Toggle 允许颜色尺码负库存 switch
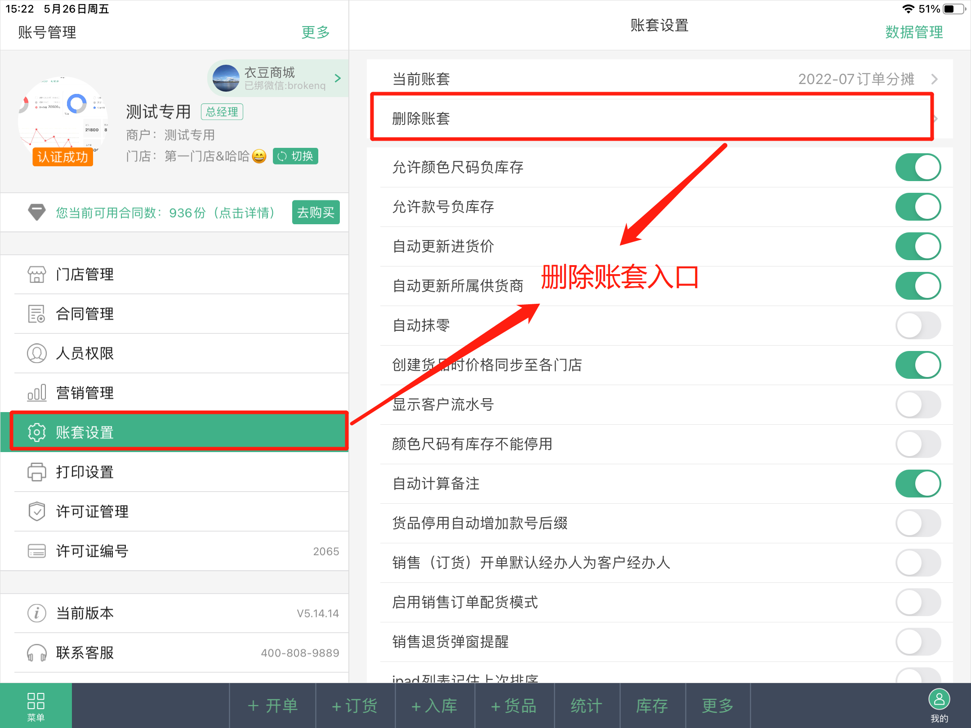 point(918,167)
